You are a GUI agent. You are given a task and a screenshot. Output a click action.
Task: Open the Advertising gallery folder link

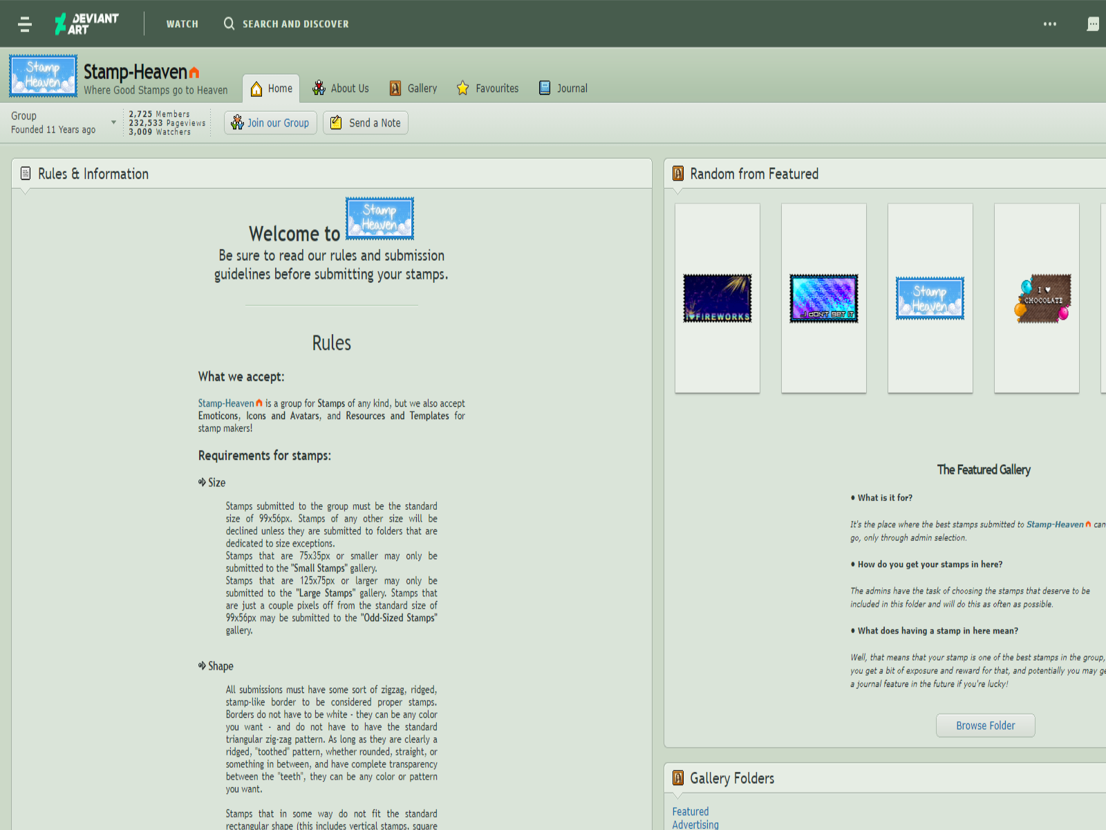point(695,824)
